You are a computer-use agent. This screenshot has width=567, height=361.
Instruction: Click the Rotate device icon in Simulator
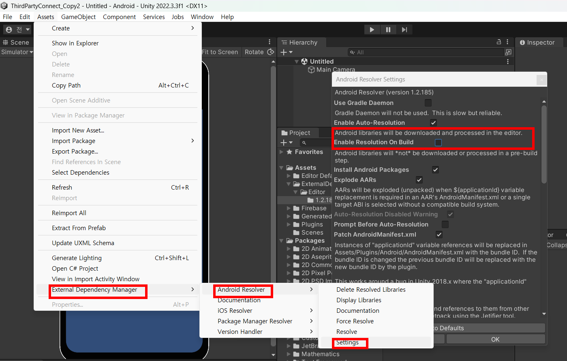point(271,52)
